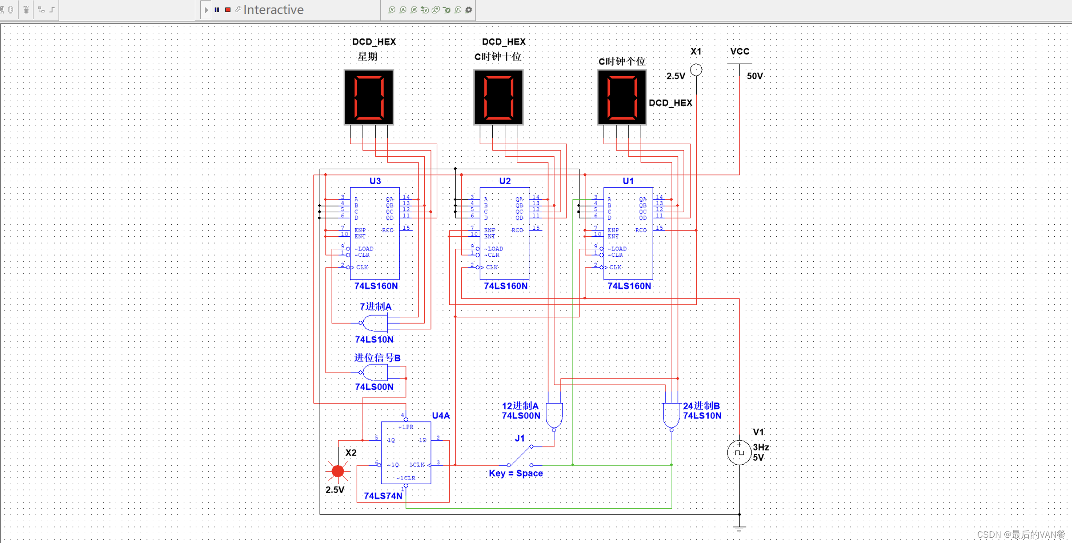Open probe settings gear icon
This screenshot has height=543, width=1072.
(x=469, y=10)
